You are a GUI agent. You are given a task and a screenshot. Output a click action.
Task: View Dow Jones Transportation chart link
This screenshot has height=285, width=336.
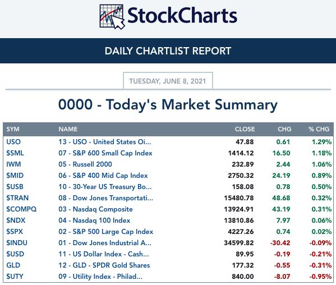[105, 198]
